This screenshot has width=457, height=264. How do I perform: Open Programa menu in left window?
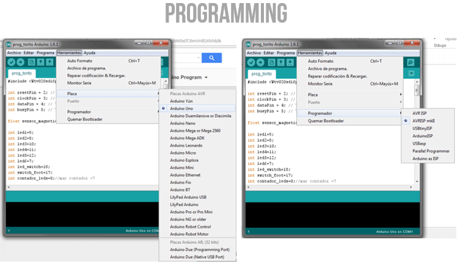pos(45,53)
